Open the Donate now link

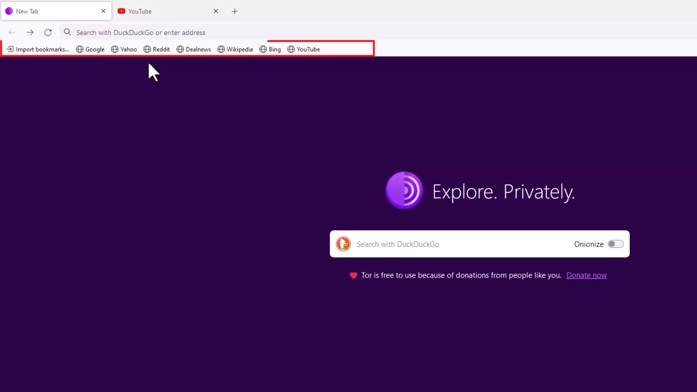586,275
